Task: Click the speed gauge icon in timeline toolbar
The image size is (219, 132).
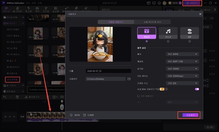Action: point(62,97)
